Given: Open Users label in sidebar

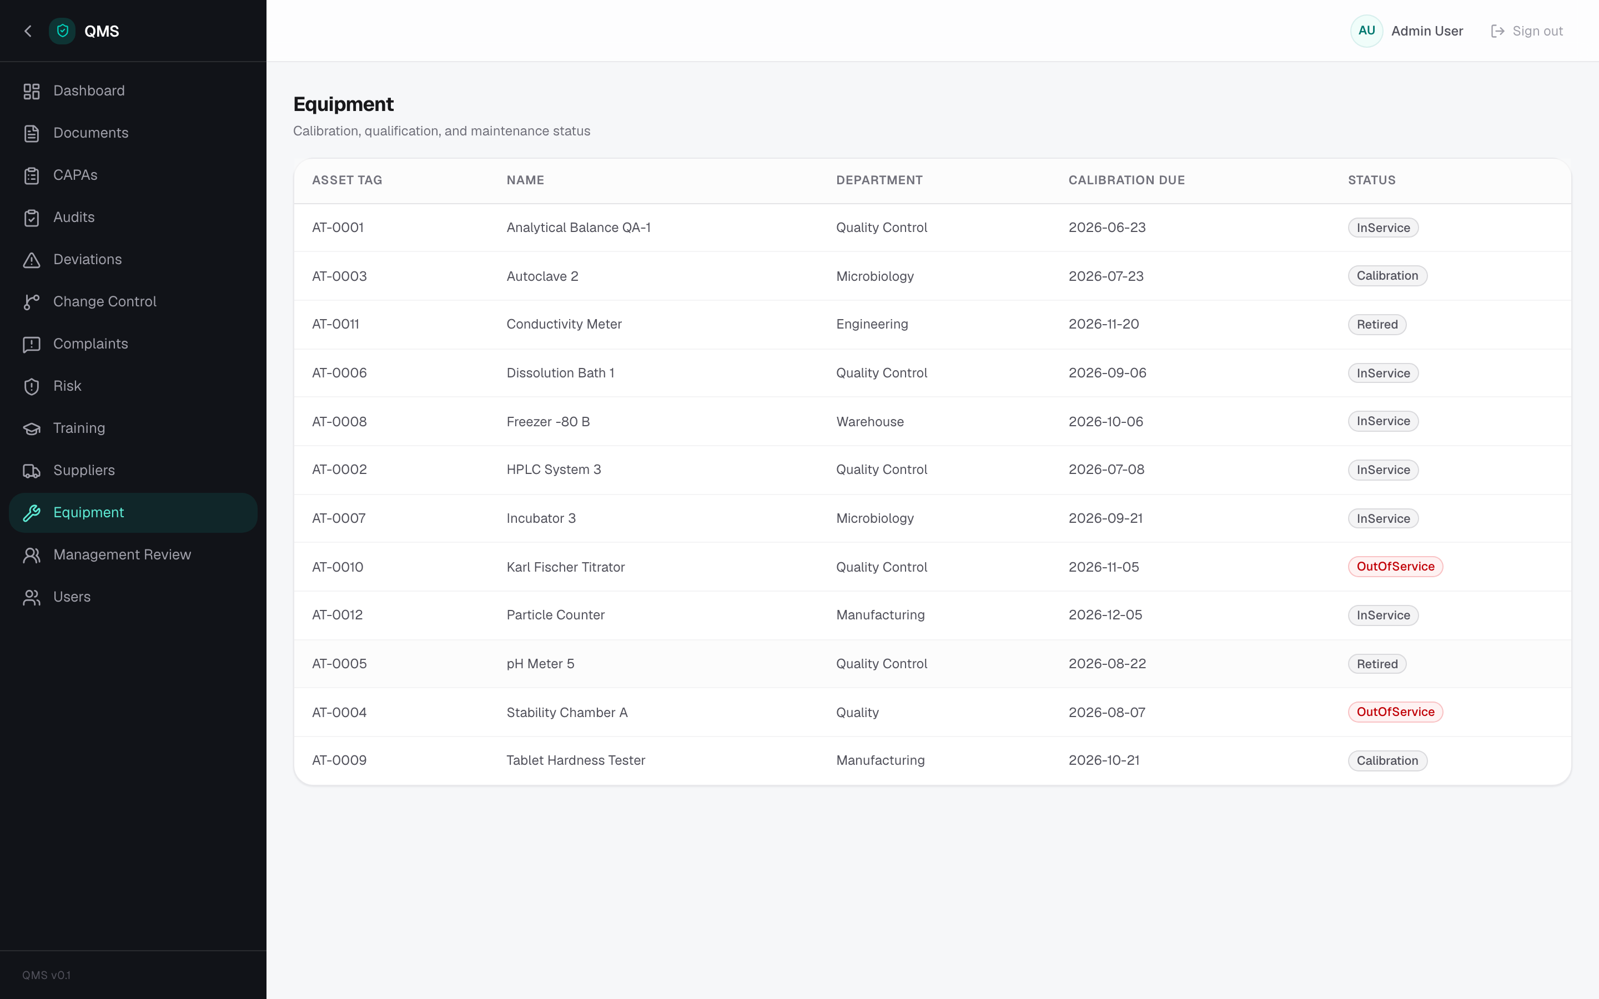Looking at the screenshot, I should tap(72, 597).
